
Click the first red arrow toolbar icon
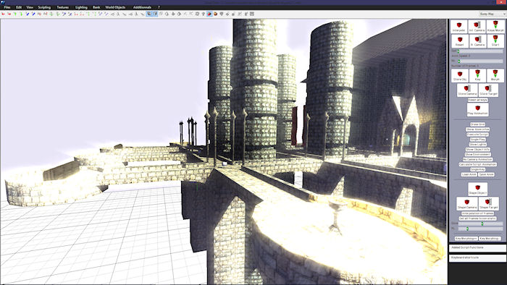[3, 14]
